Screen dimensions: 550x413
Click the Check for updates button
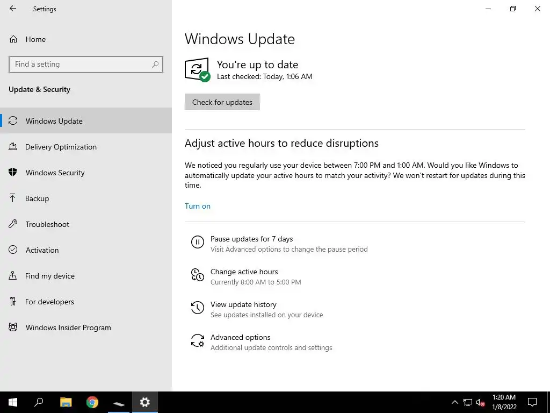tap(222, 102)
